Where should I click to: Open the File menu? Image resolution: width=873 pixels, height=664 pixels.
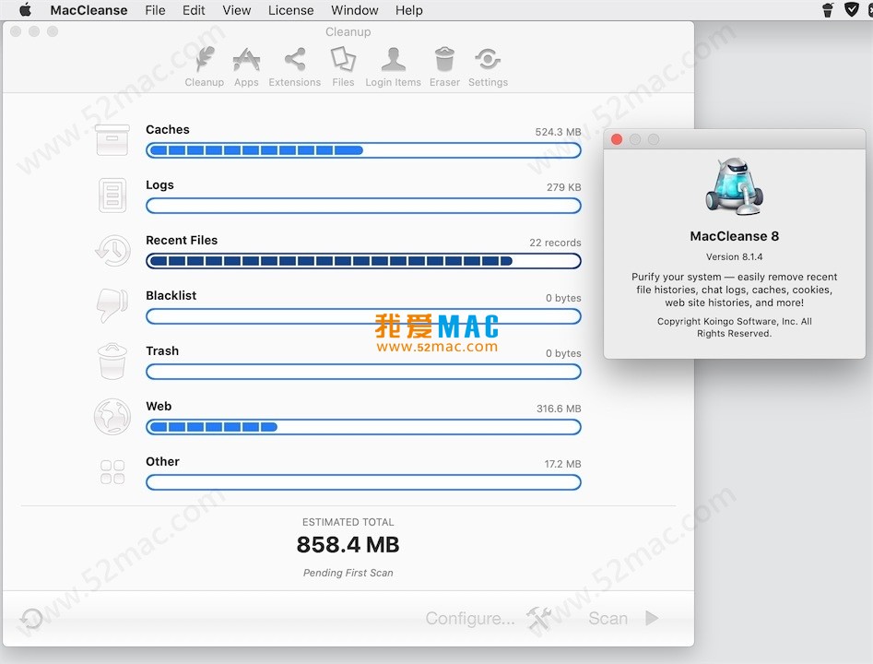(x=155, y=10)
